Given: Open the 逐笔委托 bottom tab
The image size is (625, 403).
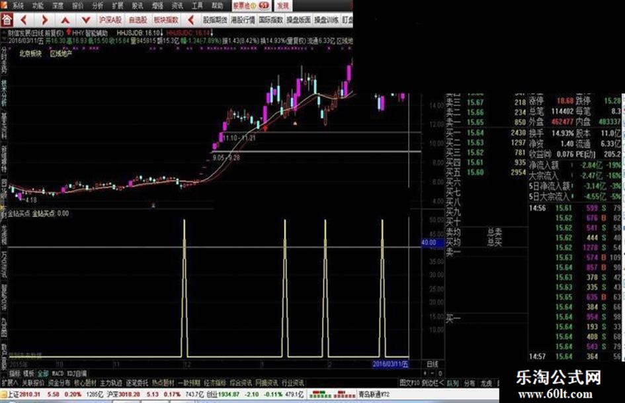Looking at the screenshot, I should 137,383.
